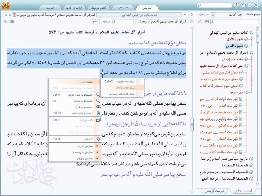Click magnifier icon for جستجو در کتابها
Screen dimensions: 262x196
click(x=98, y=101)
